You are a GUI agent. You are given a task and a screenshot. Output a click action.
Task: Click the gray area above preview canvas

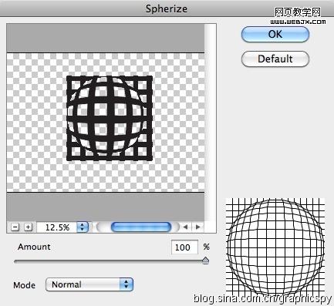tap(106, 38)
